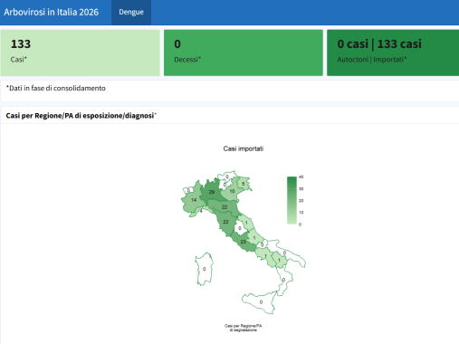Select Umbria region showing 0 cases

[240, 228]
